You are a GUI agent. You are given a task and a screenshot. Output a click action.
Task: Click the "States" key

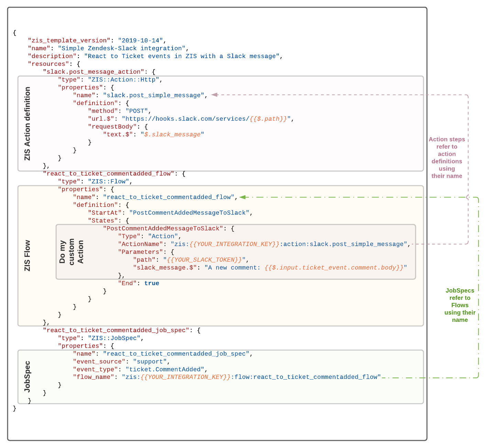tap(103, 221)
